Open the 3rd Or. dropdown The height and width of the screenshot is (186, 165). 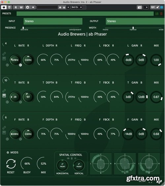coord(77,7)
